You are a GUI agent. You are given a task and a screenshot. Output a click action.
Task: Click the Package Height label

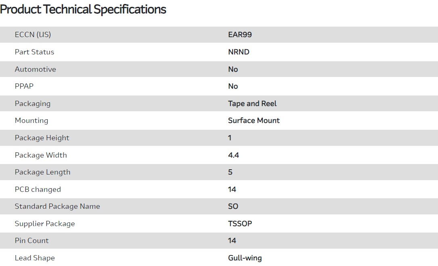(x=42, y=138)
